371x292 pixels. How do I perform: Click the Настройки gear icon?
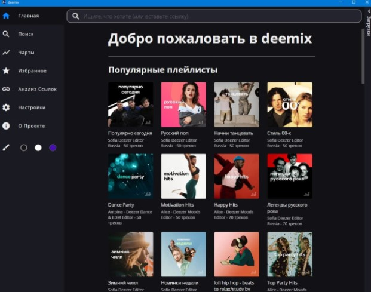(x=6, y=107)
